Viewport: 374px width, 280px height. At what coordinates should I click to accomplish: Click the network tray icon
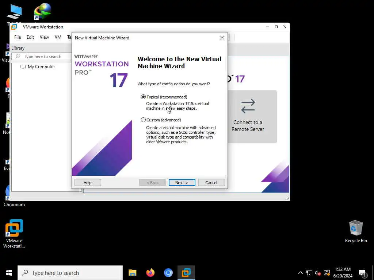(309, 273)
